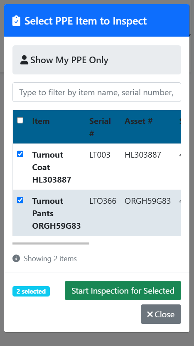Click the Serial # column header

(x=100, y=127)
